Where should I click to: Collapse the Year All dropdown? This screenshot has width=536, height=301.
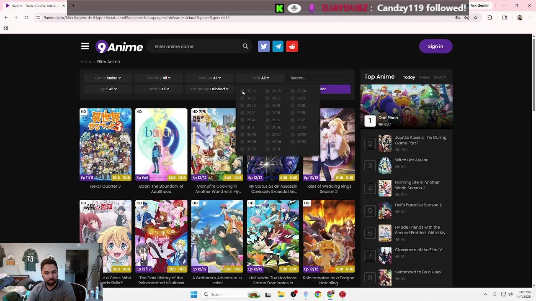(x=260, y=78)
